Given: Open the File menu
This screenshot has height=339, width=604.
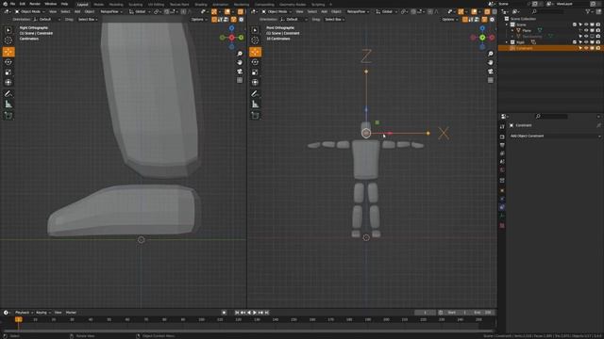Looking at the screenshot, I should click(x=12, y=4).
